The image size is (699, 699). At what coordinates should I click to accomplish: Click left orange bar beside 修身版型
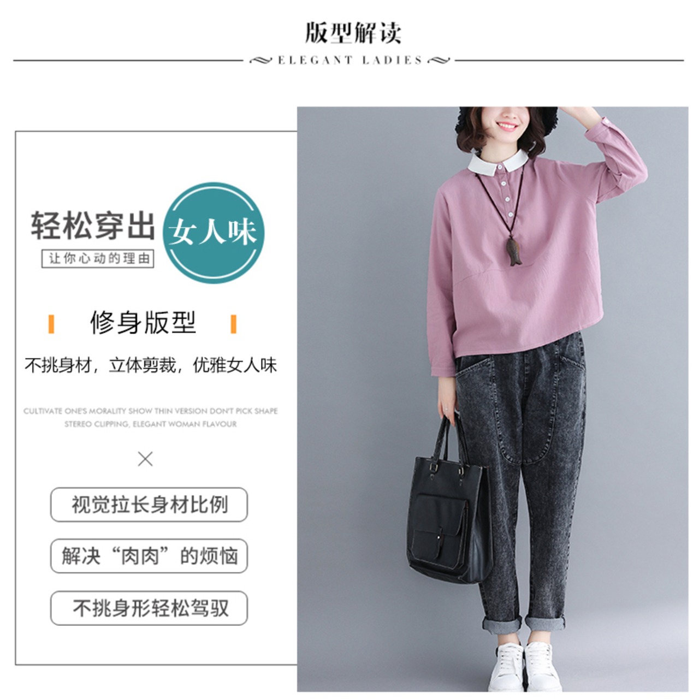pyautogui.click(x=51, y=323)
